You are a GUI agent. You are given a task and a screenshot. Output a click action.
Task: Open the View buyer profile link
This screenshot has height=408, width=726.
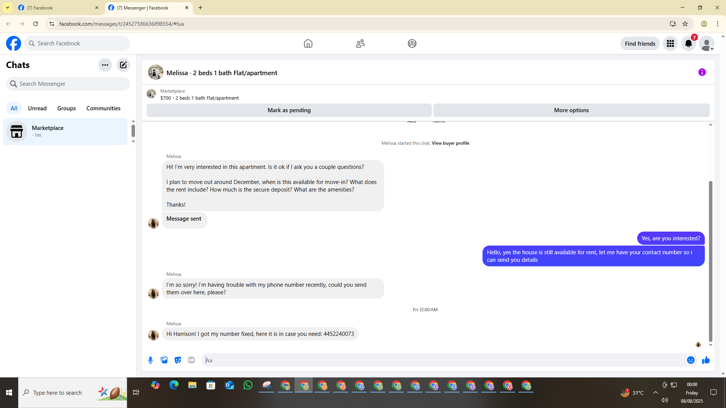click(x=450, y=143)
